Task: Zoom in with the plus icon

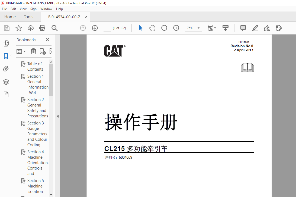Action: pyautogui.click(x=176, y=28)
